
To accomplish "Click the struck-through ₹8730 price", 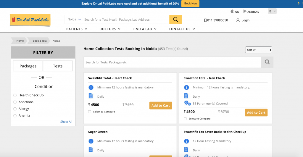I will tap(223, 112).
